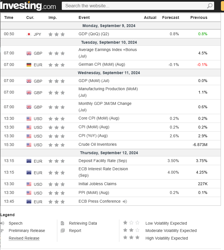
Task: Click the Speech icon in the legend
Action: (3, 223)
